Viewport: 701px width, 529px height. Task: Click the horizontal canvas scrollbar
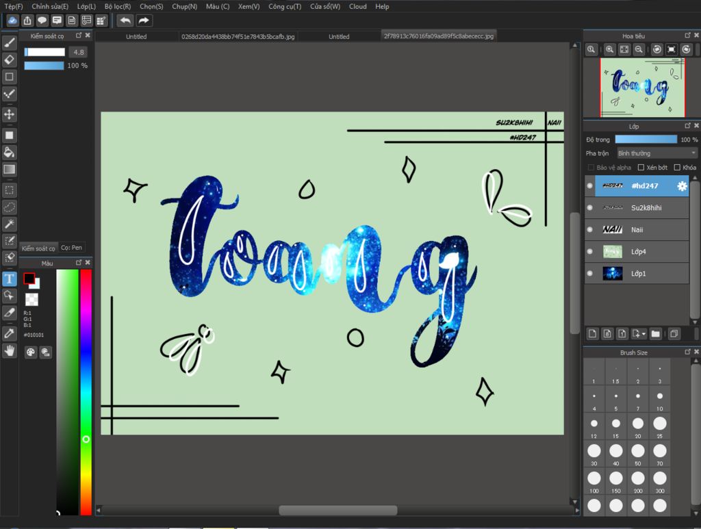pyautogui.click(x=338, y=510)
